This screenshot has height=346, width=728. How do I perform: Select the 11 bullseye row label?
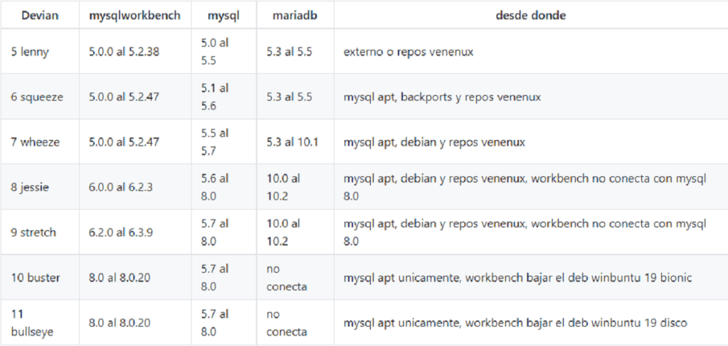[x=33, y=323]
